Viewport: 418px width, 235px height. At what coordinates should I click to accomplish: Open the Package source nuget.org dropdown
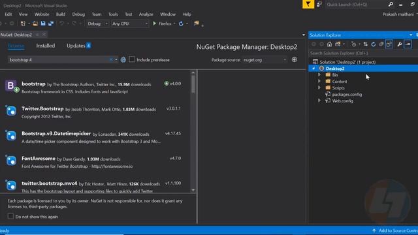265,60
